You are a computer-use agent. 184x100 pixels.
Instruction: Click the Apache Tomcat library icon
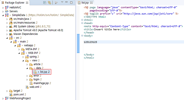coord(11,30)
